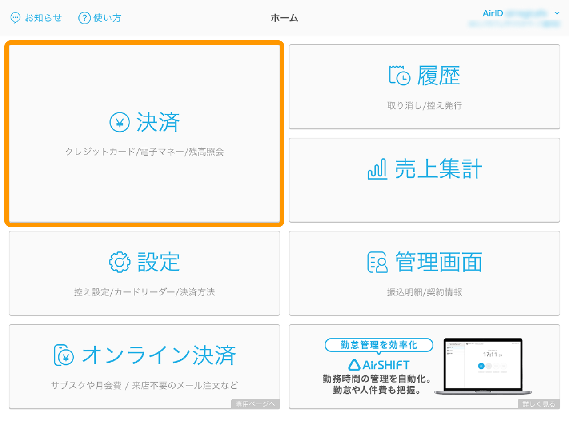Open the 管理画面 management tile
569x427 pixels.
coord(425,273)
